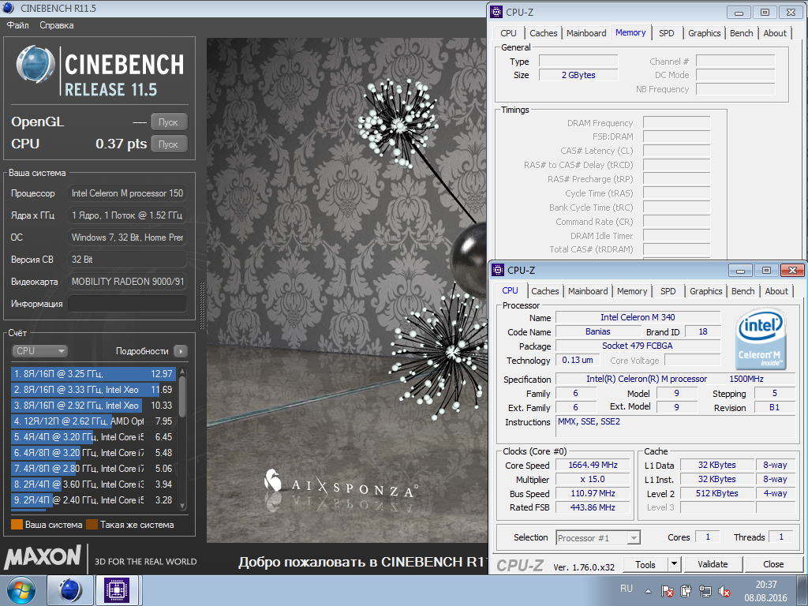Open the Подробности arrow button
This screenshot has height=606, width=808.
[x=181, y=351]
